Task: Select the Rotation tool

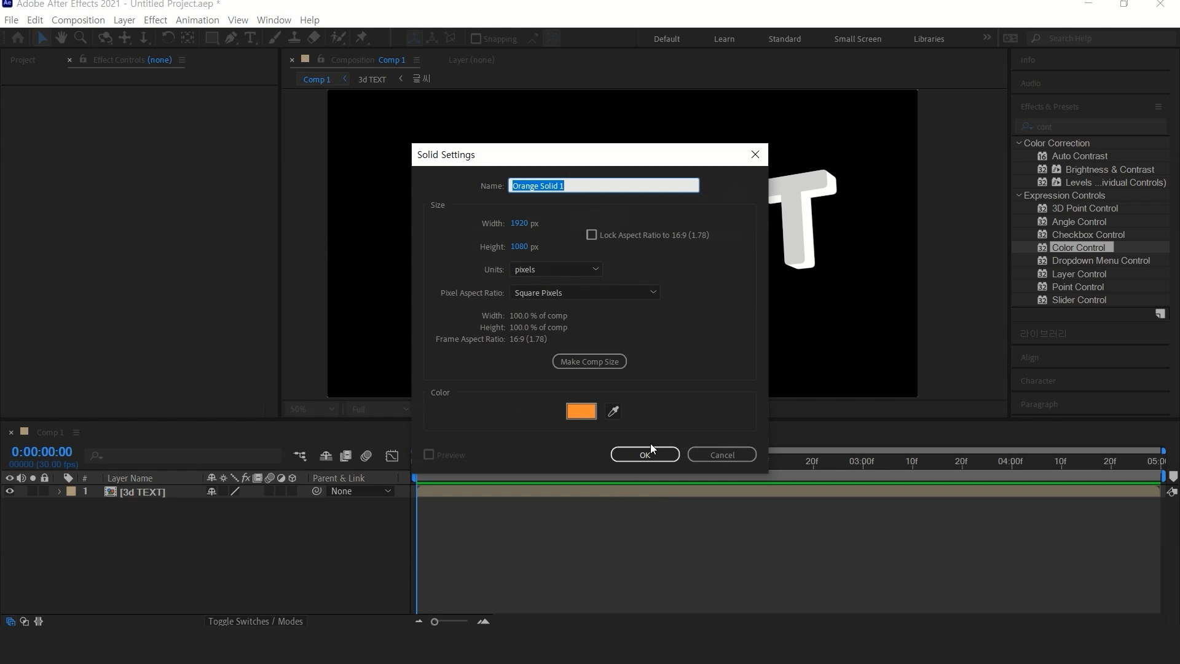Action: tap(167, 38)
